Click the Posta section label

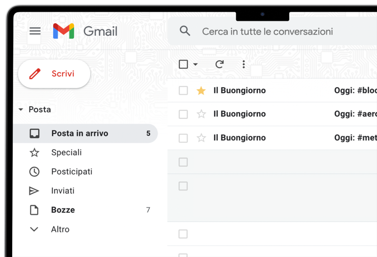tap(40, 110)
